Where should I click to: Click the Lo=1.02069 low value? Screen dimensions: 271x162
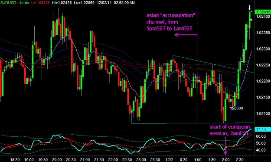[84, 3]
